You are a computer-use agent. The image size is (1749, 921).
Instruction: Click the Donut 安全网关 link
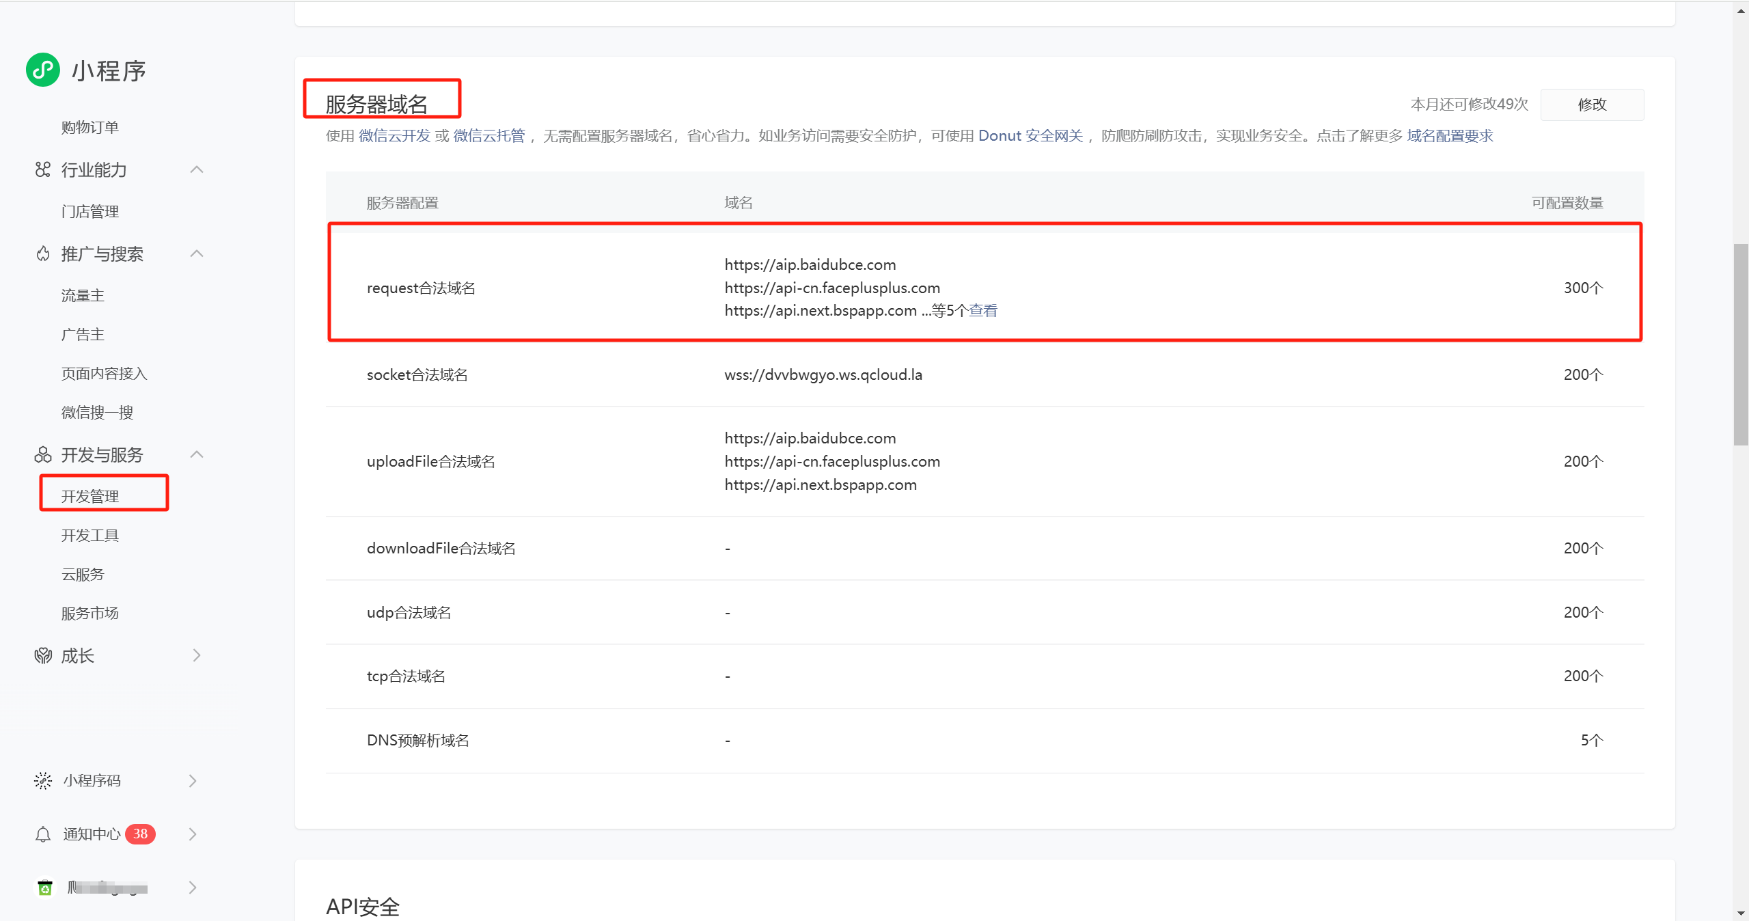coord(1030,136)
